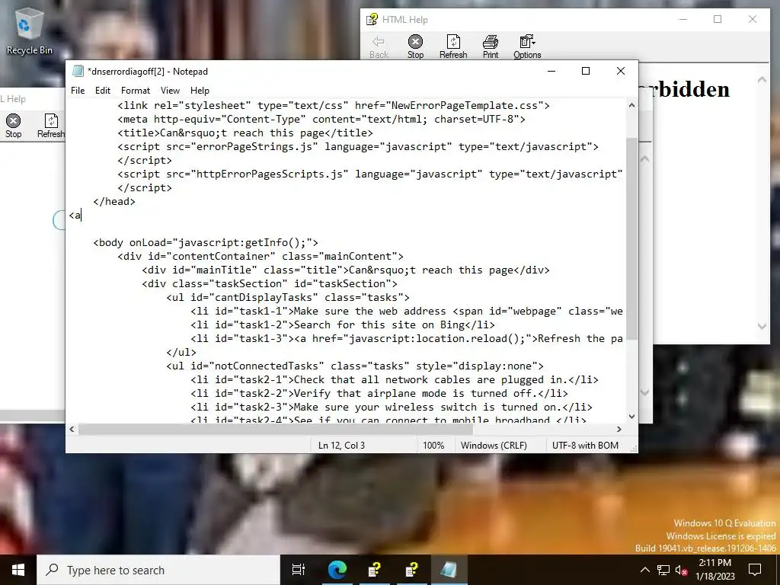Click 'rbidden' heading in HTML Help window

point(691,90)
